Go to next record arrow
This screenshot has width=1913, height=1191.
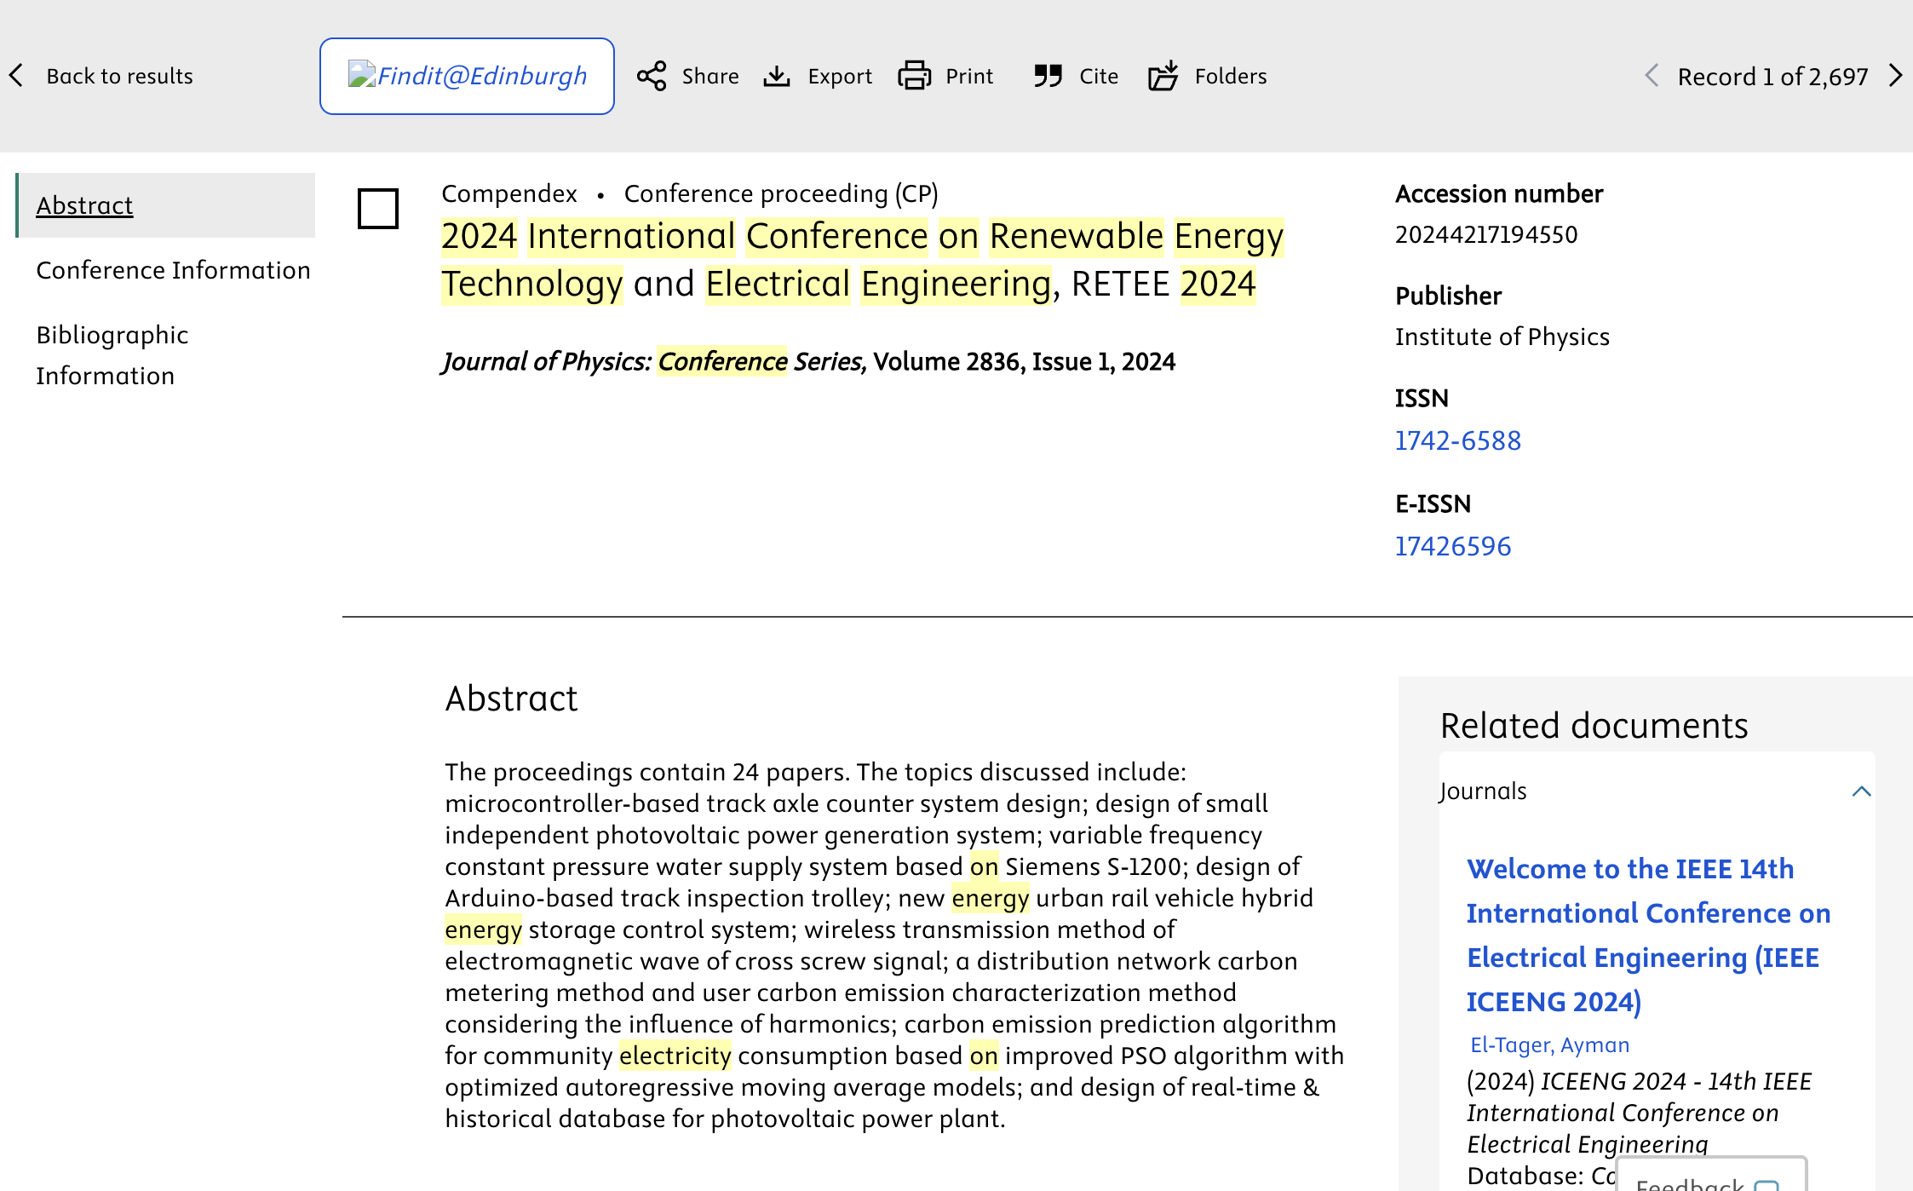(1895, 76)
